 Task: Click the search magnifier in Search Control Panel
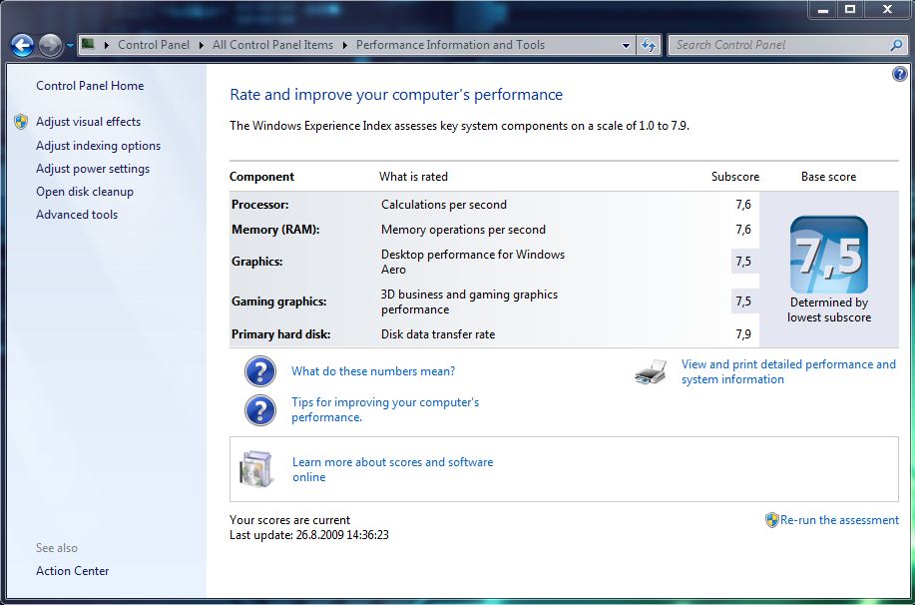tap(895, 45)
